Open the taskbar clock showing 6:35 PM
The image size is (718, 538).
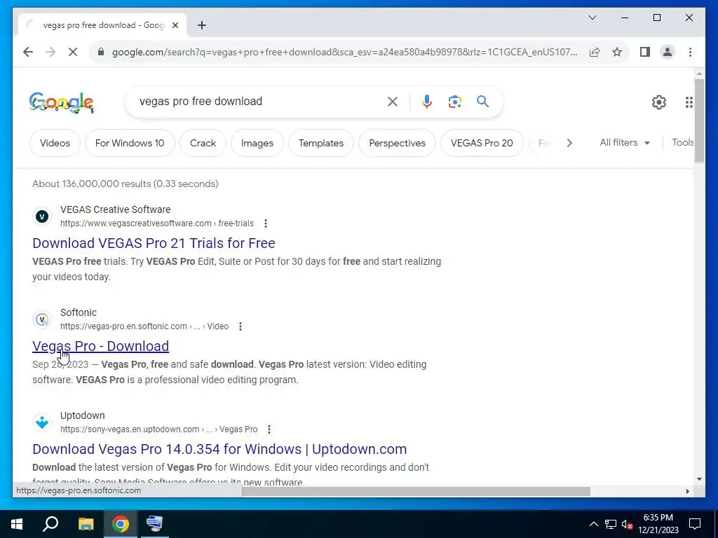click(658, 524)
